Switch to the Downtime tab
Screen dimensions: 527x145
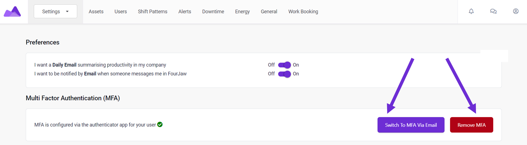click(213, 12)
